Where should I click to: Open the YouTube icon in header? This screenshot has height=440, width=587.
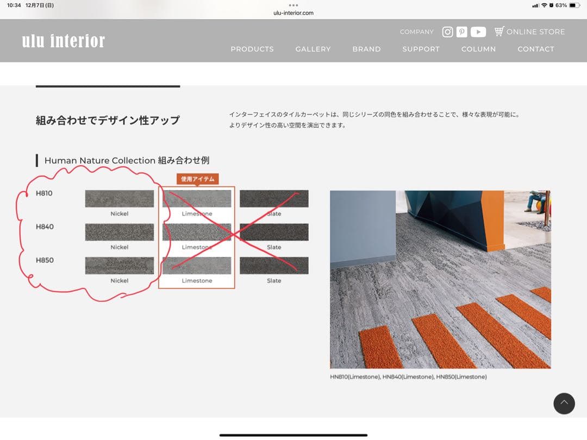[x=478, y=32]
